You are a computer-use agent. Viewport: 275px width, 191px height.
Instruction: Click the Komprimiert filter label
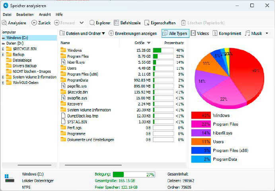[x=230, y=33]
